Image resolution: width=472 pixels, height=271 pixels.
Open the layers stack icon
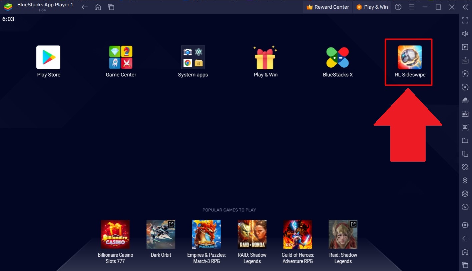[465, 194]
